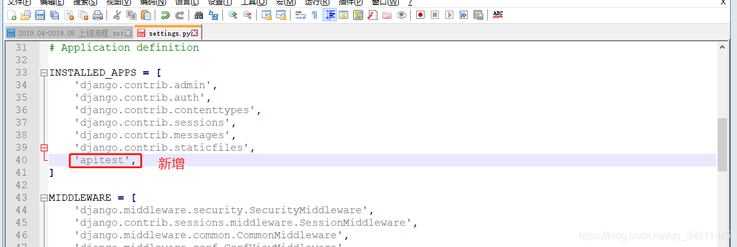The width and height of the screenshot is (737, 247).
Task: Zoom in on the editor text
Action: pos(232,15)
